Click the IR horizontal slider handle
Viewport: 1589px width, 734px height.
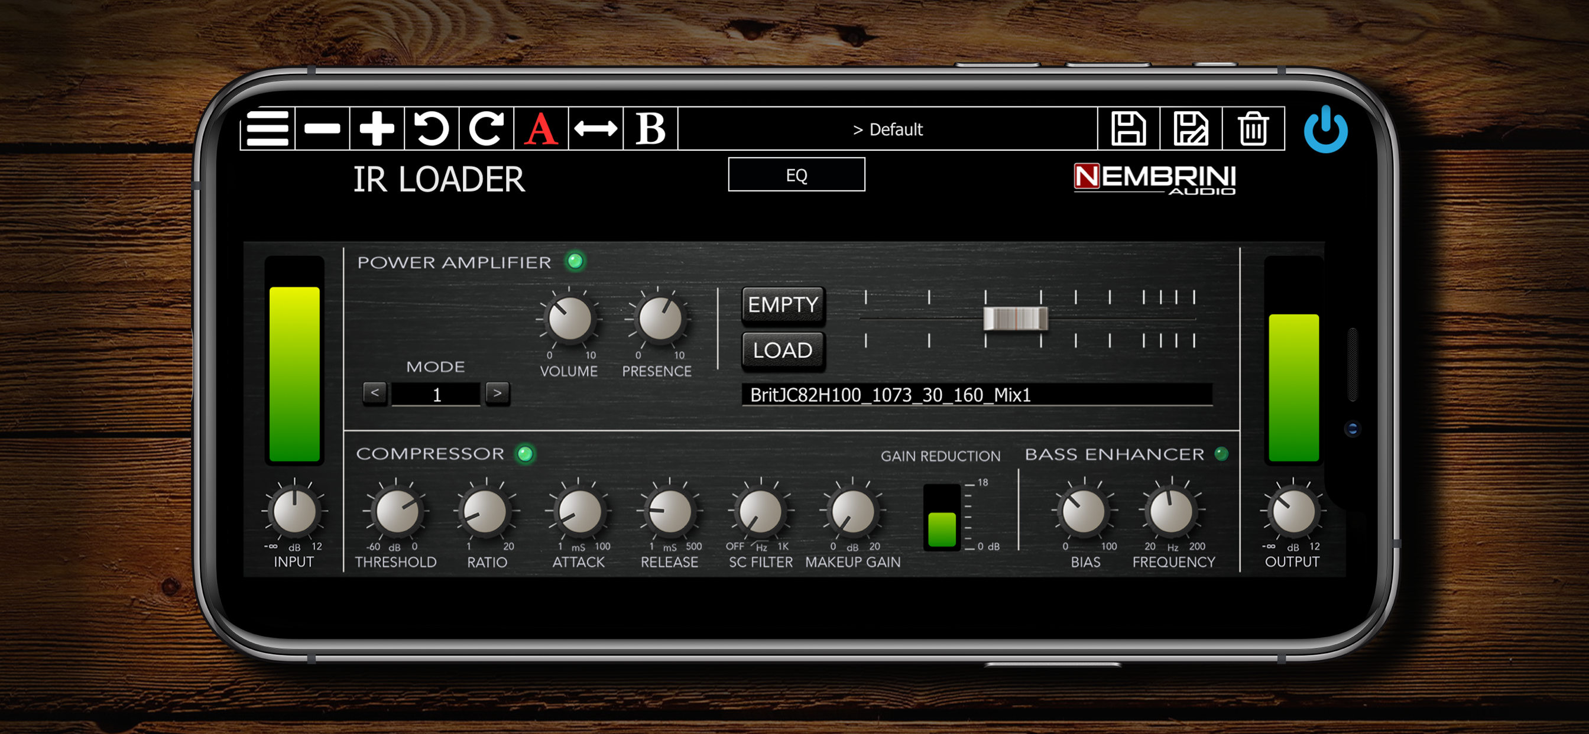1015,319
